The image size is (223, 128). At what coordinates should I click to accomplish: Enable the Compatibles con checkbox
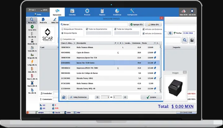61,39
